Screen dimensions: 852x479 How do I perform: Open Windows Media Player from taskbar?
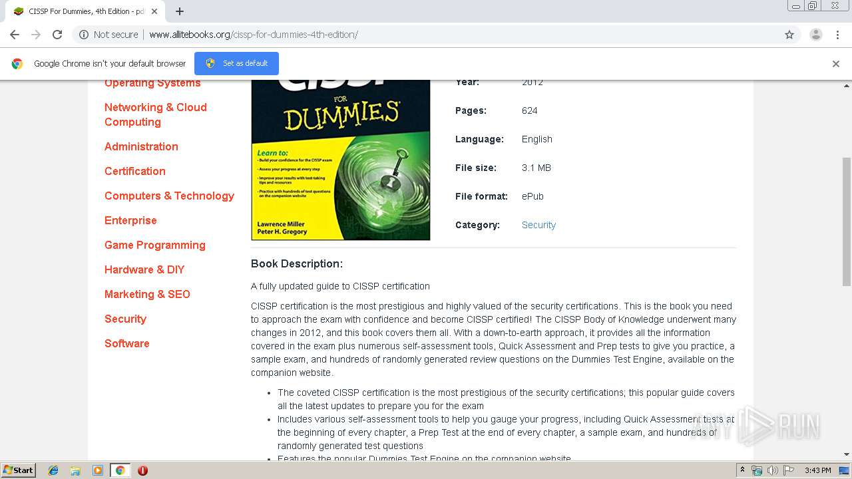tap(98, 470)
